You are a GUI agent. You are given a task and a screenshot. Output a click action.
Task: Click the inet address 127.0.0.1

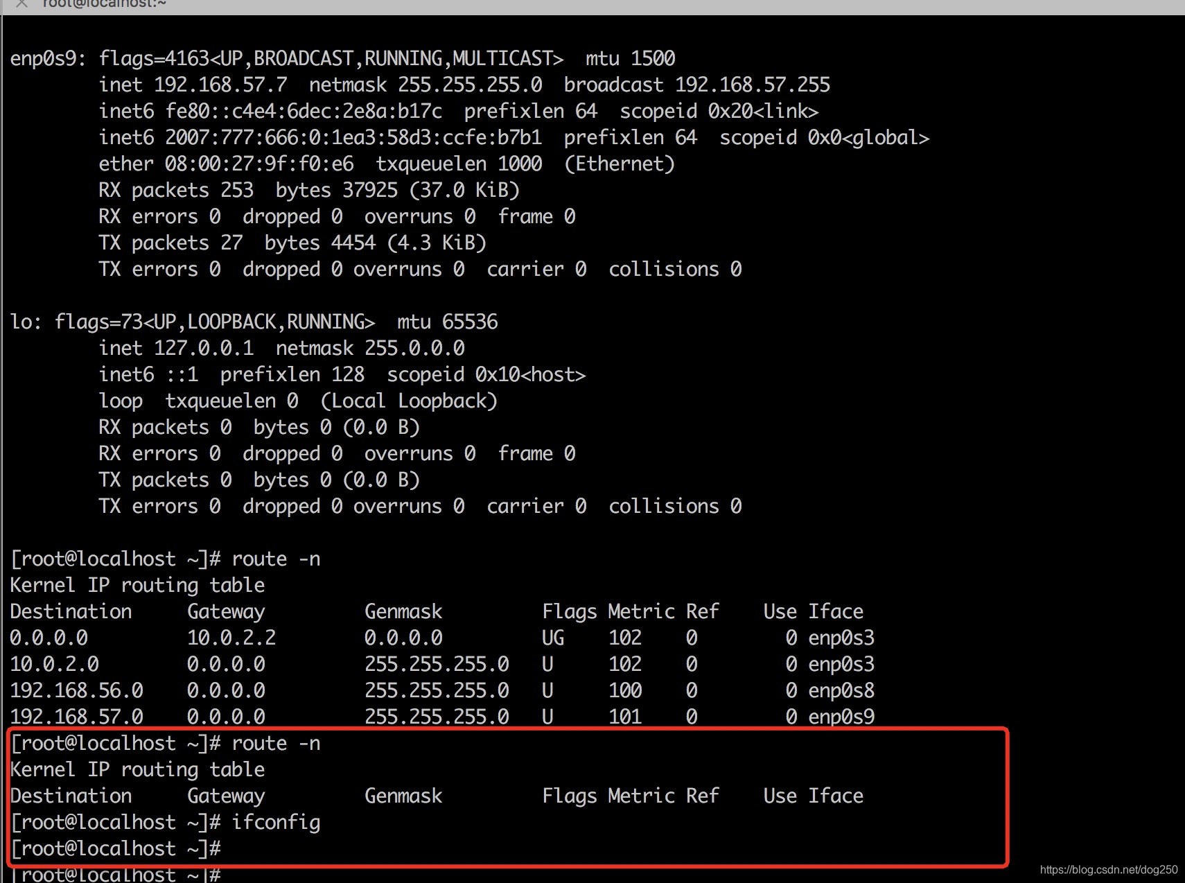[x=204, y=349]
